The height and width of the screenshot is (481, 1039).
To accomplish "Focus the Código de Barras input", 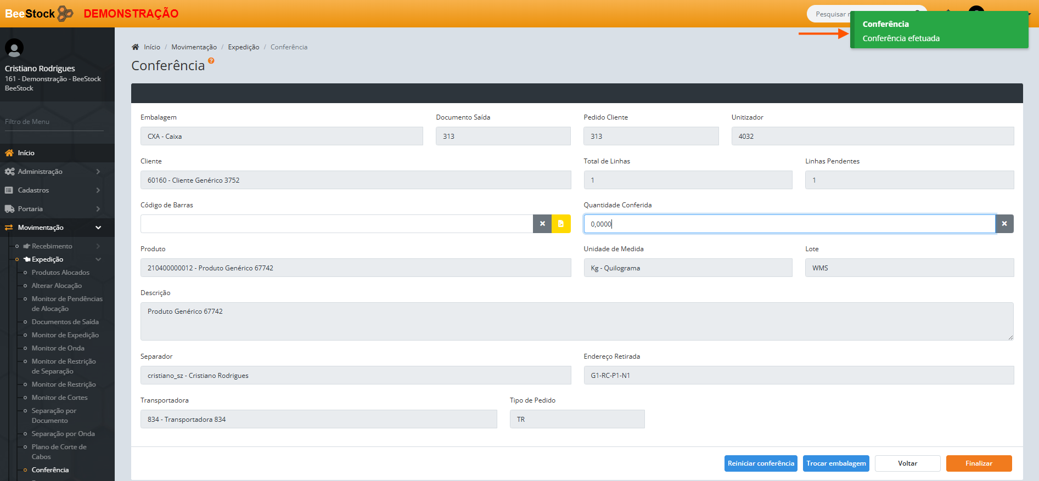I will pyautogui.click(x=336, y=224).
